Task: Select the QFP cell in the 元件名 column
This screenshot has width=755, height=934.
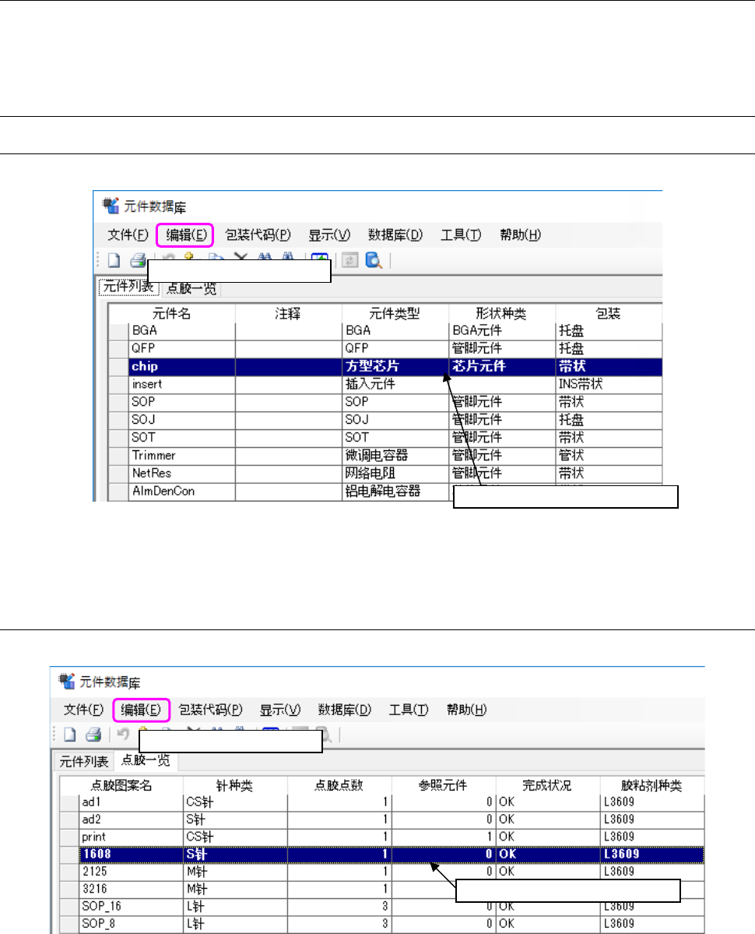Action: tap(181, 348)
